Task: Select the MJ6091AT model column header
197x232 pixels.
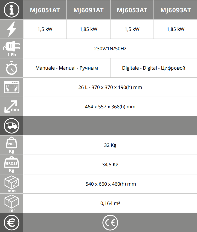Action: [88, 10]
